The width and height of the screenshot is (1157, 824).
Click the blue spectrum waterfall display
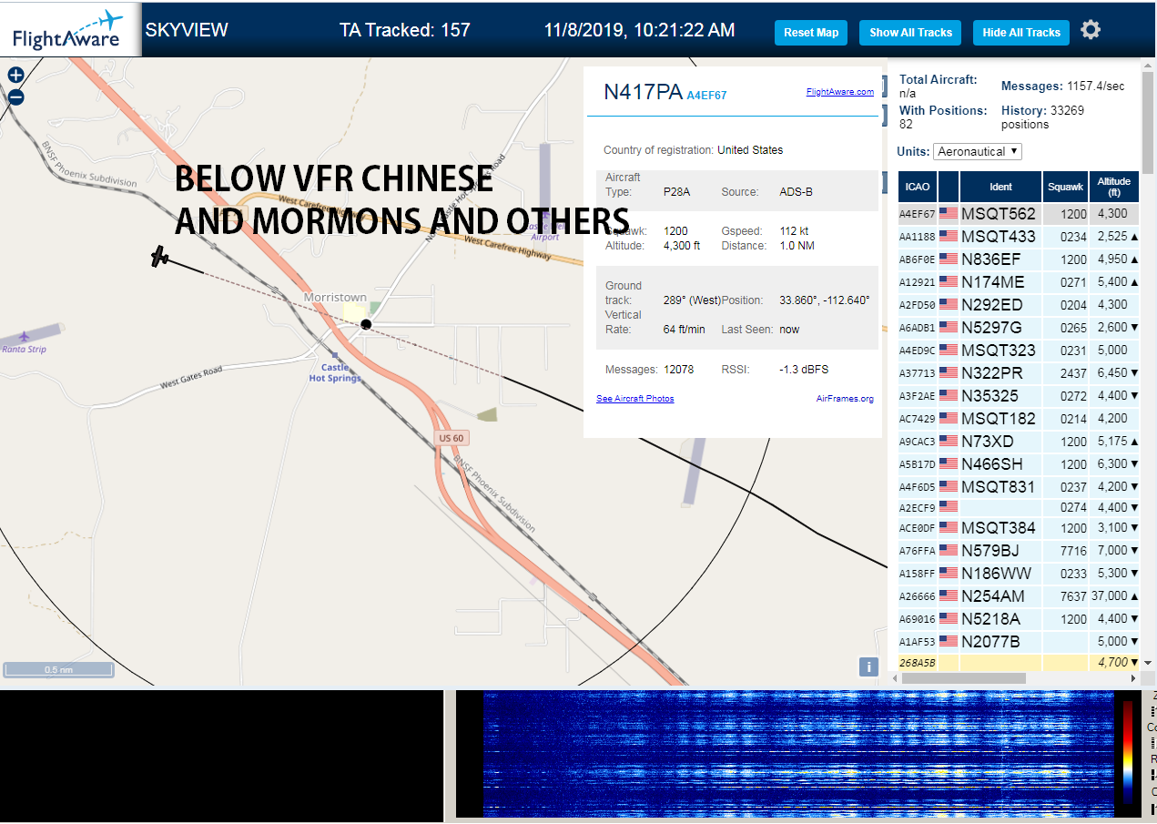(x=798, y=752)
